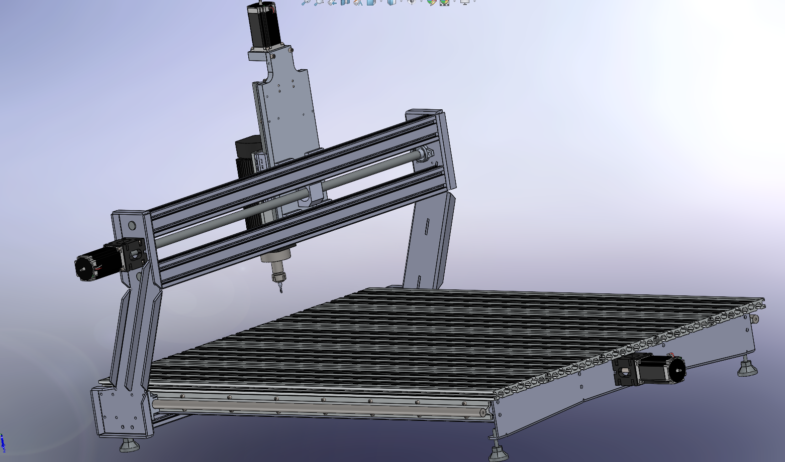Select the stepper motor atop the vertical axis
This screenshot has height=462, width=785.
pos(264,25)
